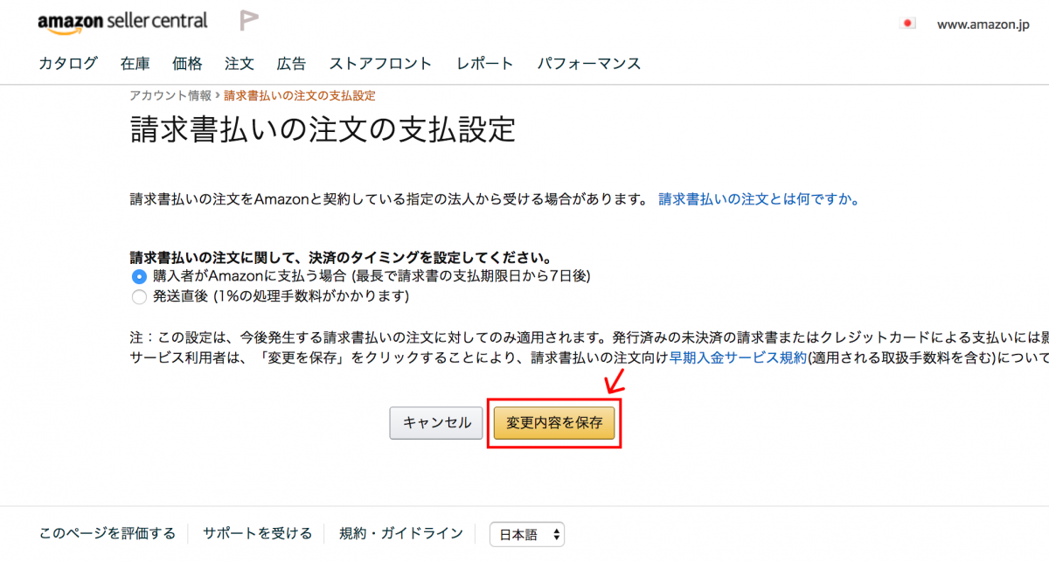This screenshot has width=1049, height=562.
Task: Open the 価格 menu
Action: (187, 63)
